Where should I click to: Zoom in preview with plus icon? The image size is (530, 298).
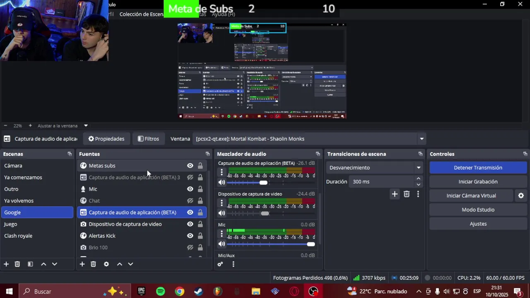click(30, 125)
